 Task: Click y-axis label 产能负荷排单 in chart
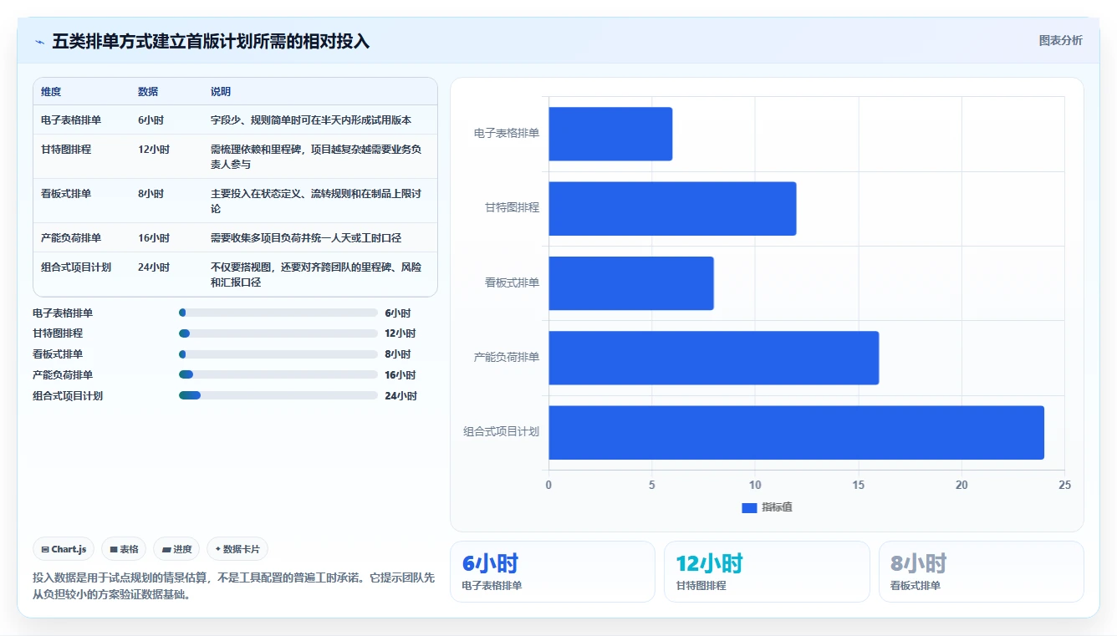pyautogui.click(x=507, y=358)
